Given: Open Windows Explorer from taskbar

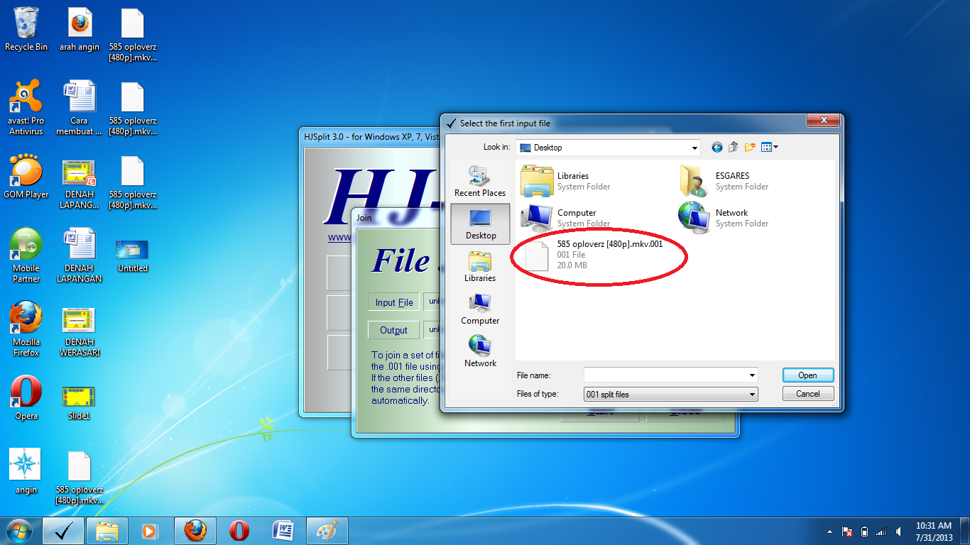Looking at the screenshot, I should coord(107,531).
